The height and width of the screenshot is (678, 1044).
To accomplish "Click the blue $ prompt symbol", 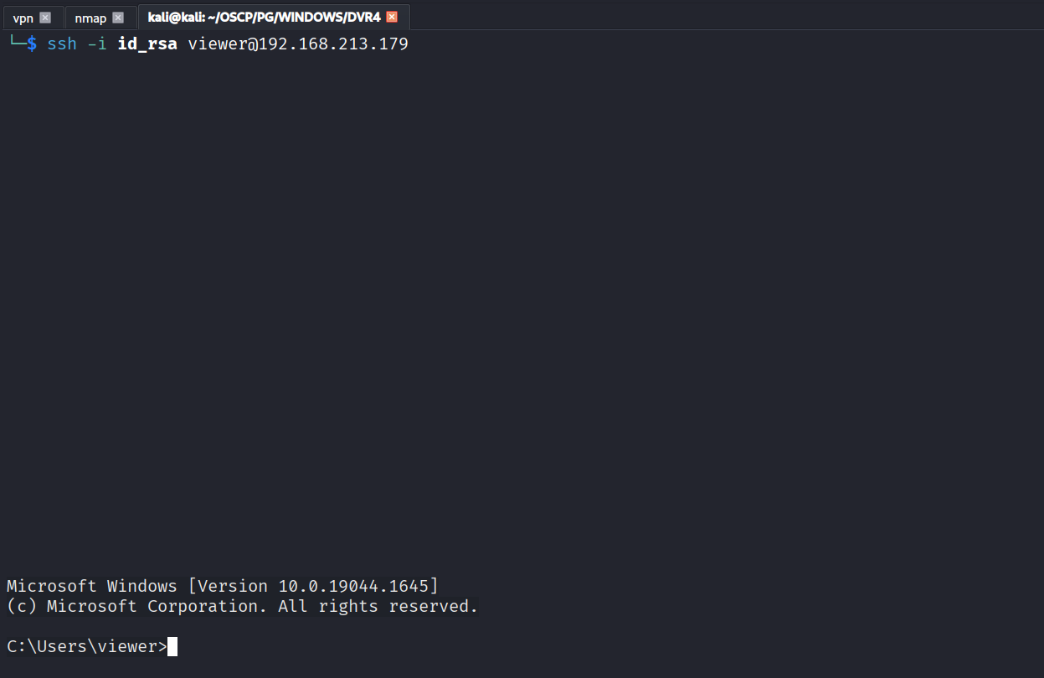I will (32, 44).
